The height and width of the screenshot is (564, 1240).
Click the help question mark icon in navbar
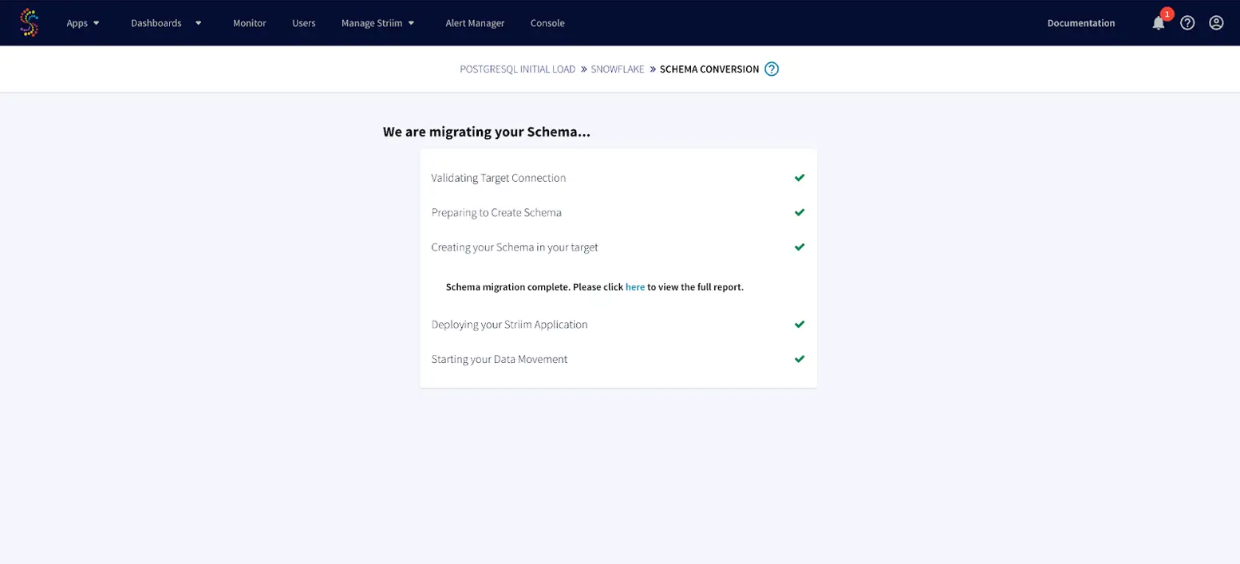pos(1187,23)
